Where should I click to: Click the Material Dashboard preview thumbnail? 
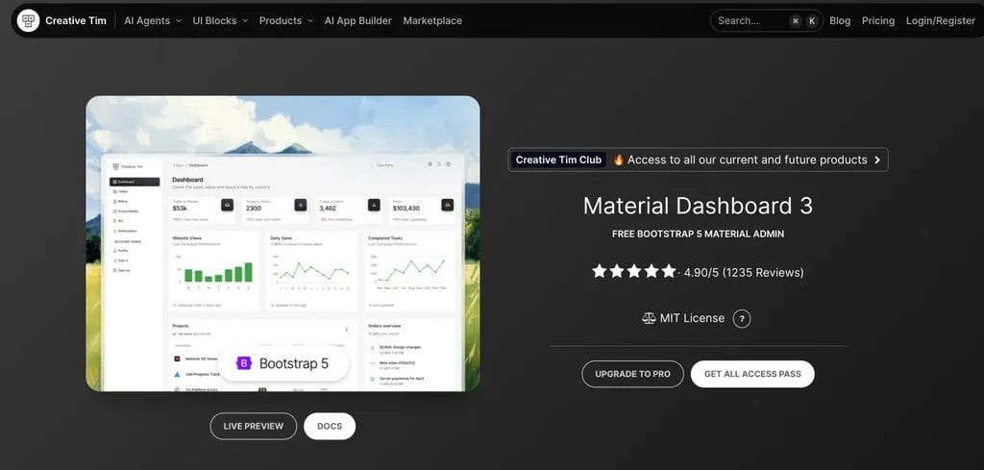(283, 243)
